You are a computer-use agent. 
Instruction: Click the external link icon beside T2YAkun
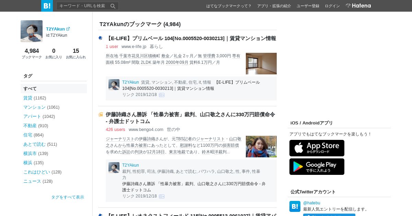point(68,29)
